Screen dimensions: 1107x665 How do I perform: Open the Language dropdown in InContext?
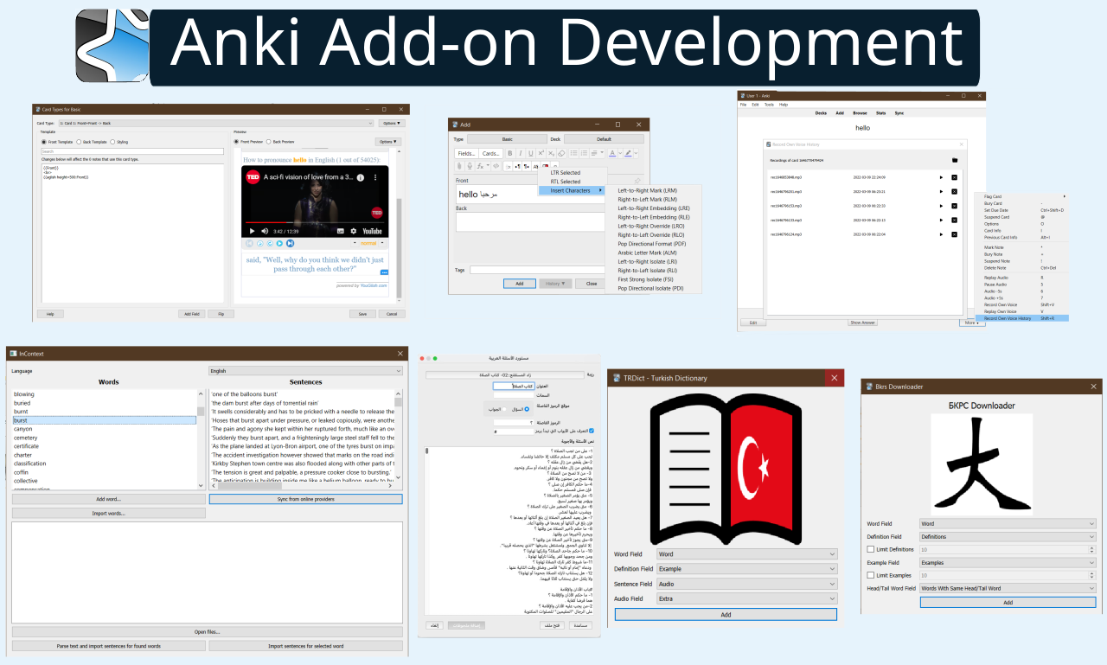[x=305, y=371]
